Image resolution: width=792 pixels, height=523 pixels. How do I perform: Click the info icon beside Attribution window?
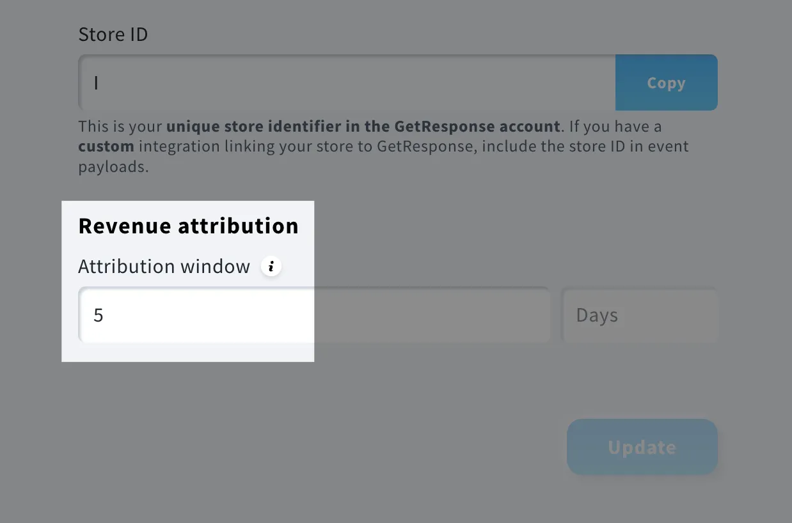[x=271, y=266]
